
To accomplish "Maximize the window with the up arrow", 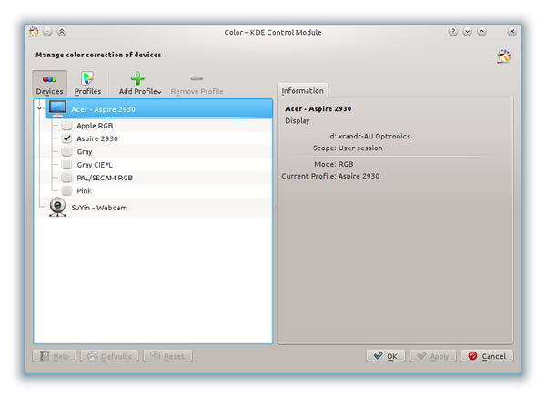I will click(481, 32).
